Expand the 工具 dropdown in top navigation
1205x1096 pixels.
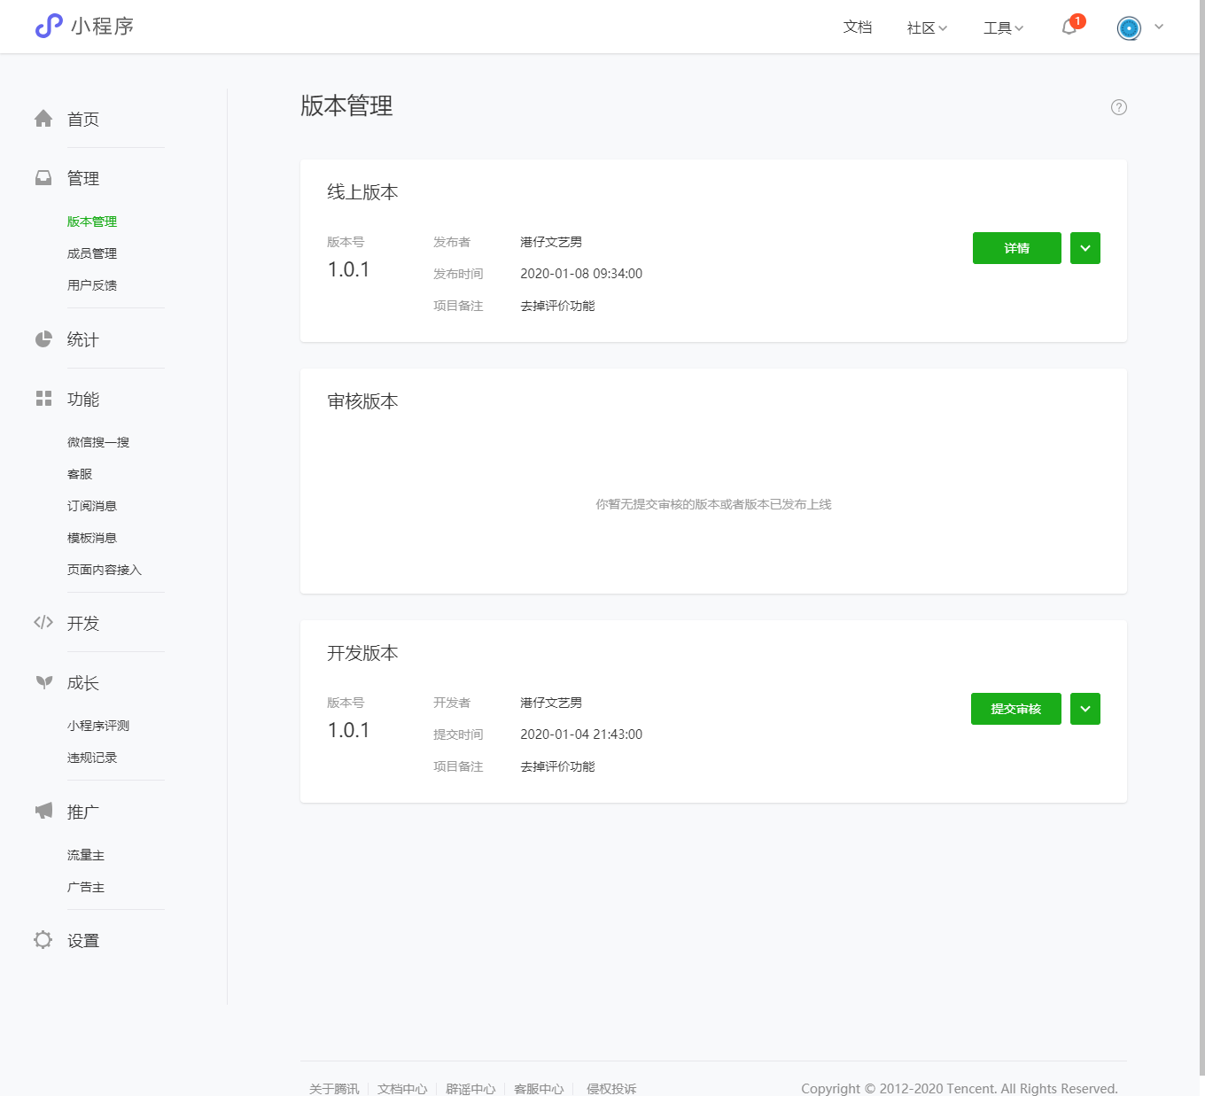(x=1002, y=27)
